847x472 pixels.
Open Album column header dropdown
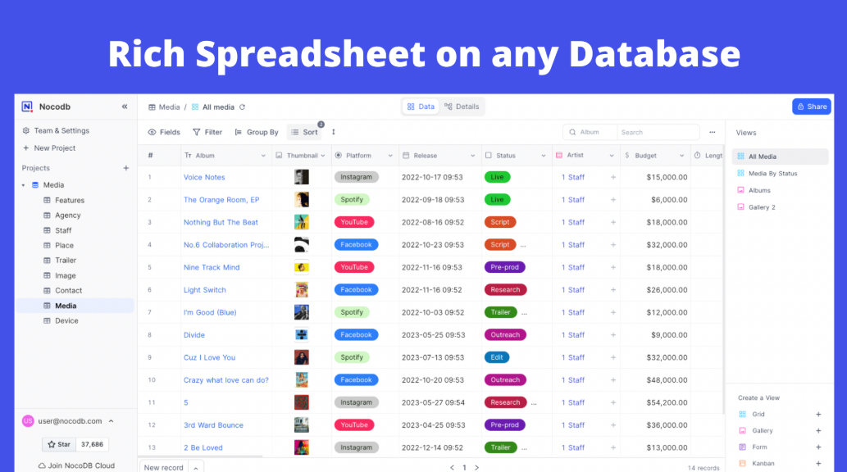pos(263,156)
